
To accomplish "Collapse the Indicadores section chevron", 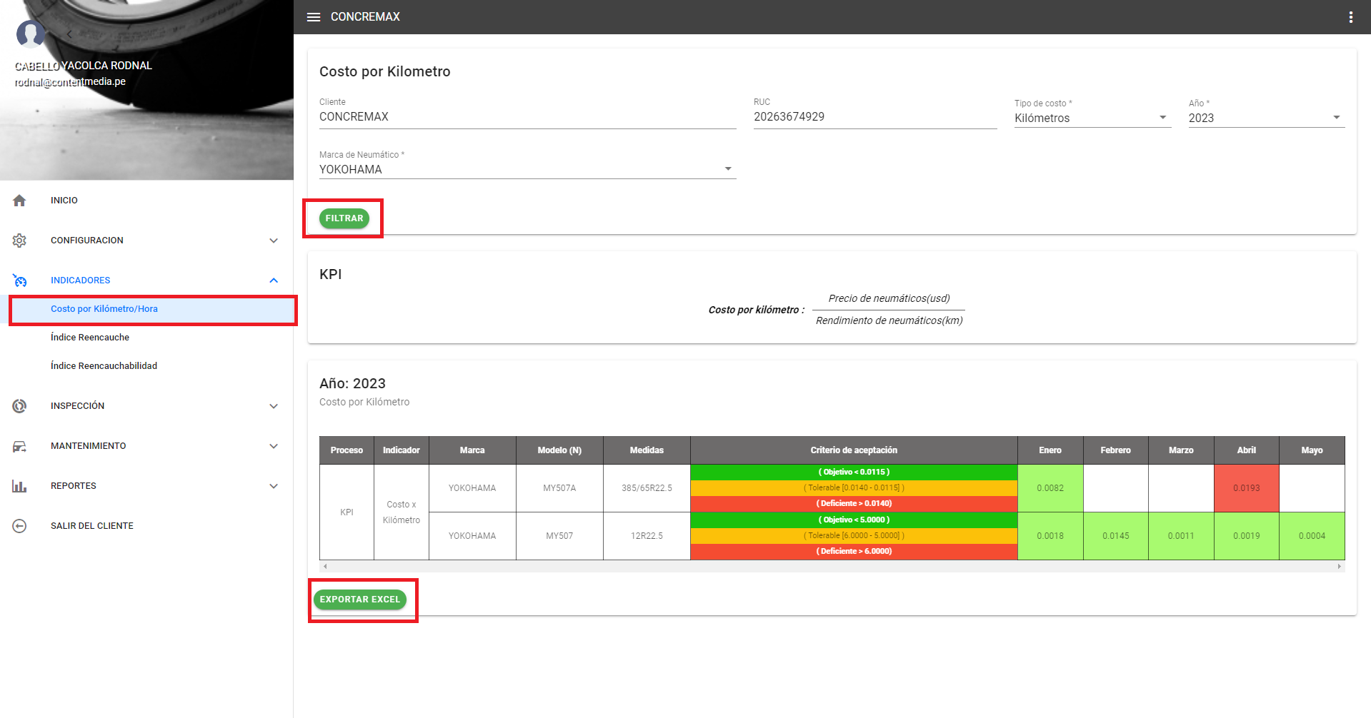I will [x=274, y=280].
